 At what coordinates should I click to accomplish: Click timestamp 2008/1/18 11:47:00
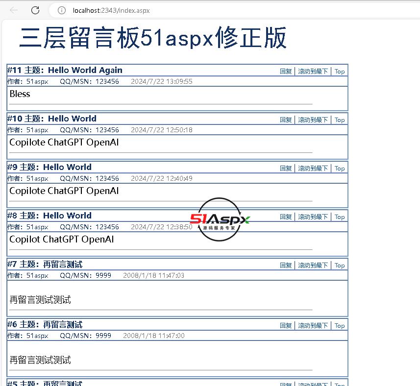[153, 336]
